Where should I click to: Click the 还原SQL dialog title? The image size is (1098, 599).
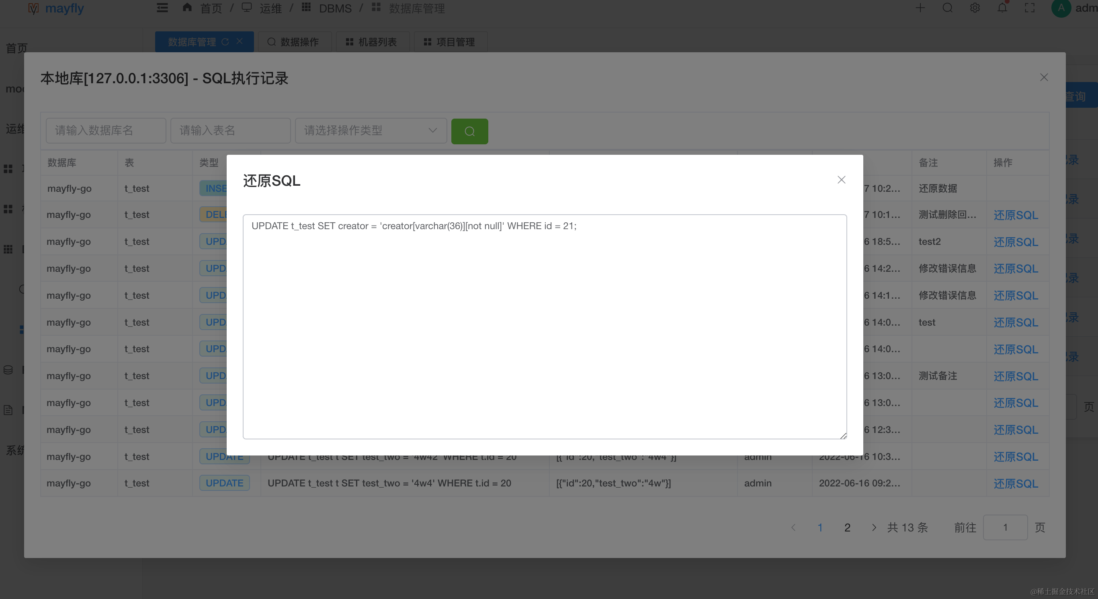pyautogui.click(x=272, y=181)
